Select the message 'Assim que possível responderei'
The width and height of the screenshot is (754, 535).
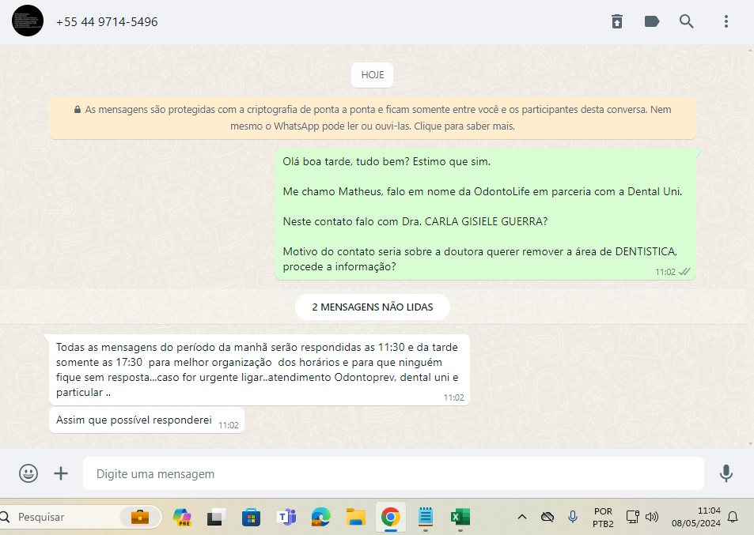pos(146,420)
